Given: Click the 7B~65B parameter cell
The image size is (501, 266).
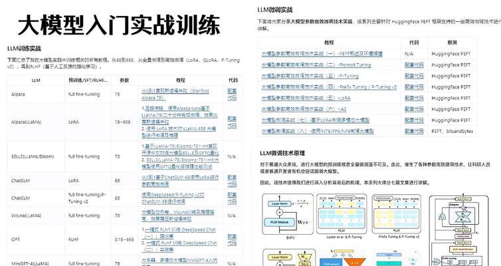Looking at the screenshot, I should [123, 122].
